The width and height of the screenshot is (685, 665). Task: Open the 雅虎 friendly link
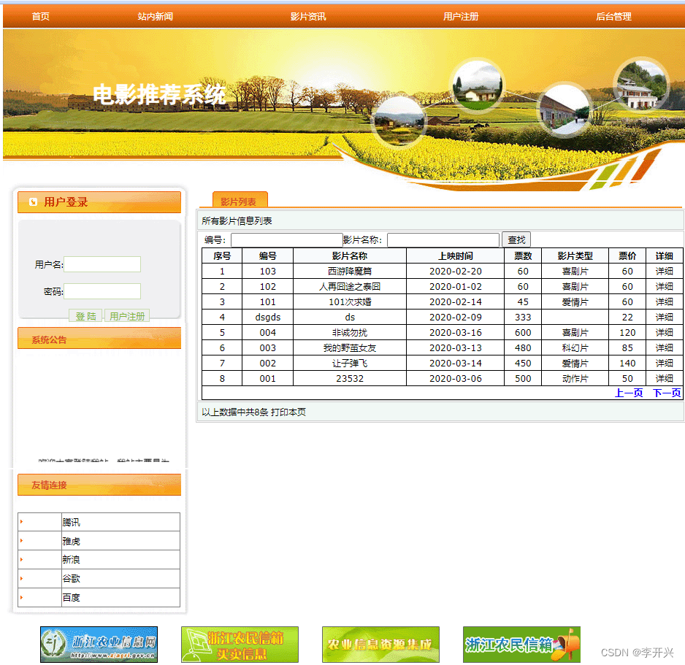point(72,541)
